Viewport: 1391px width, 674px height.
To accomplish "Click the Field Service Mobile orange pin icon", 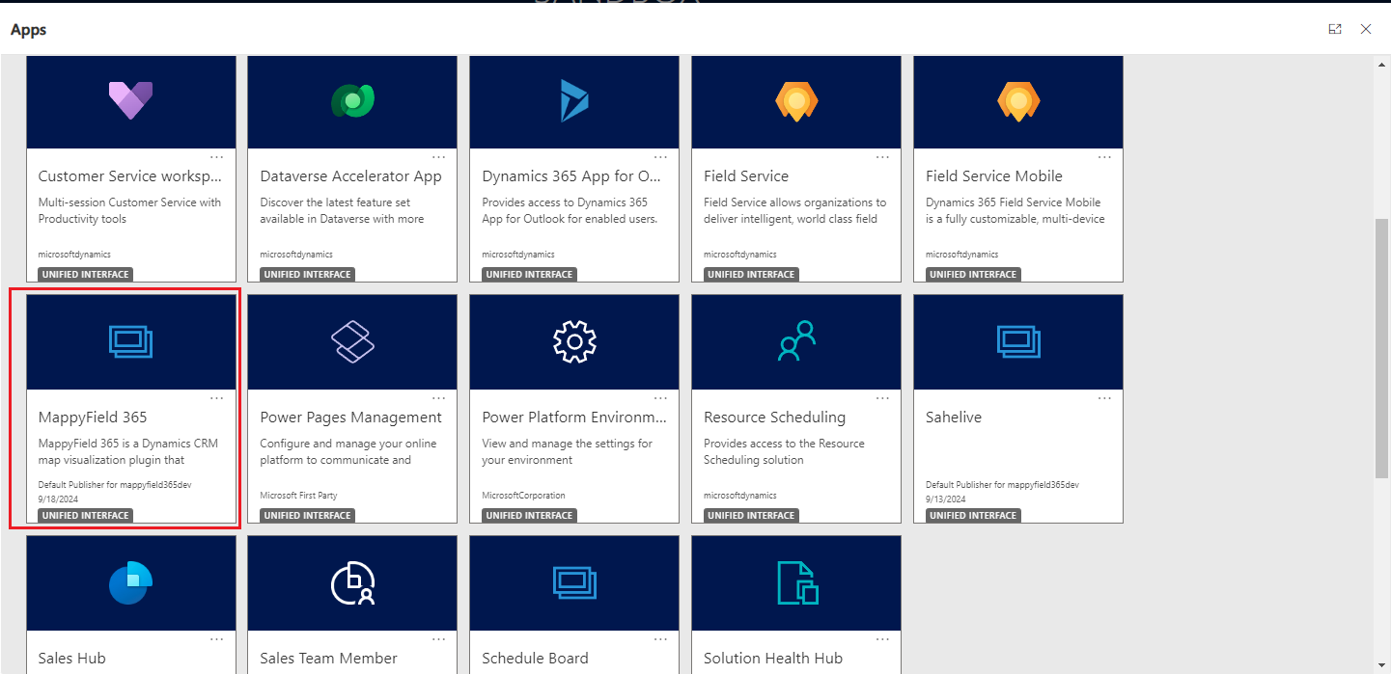I will point(1018,100).
